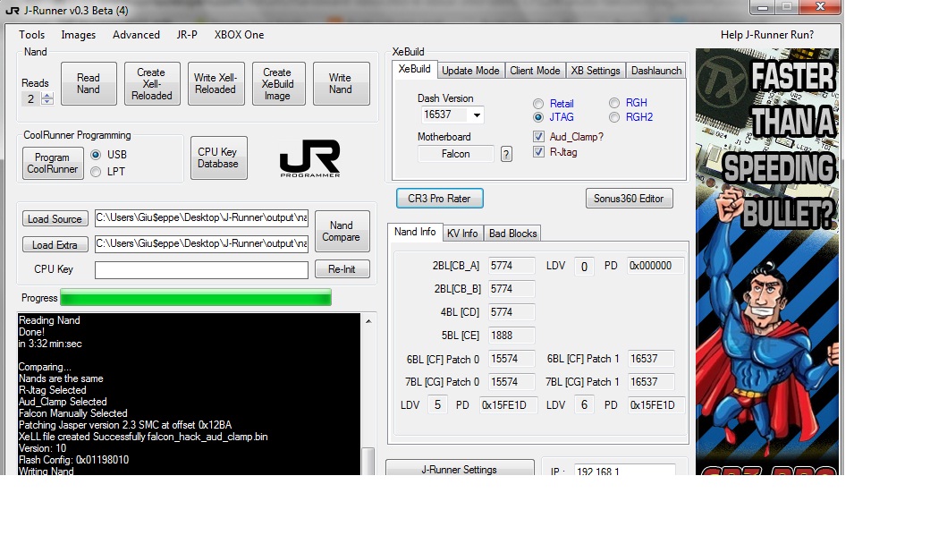Click the Load Extra button

[55, 245]
